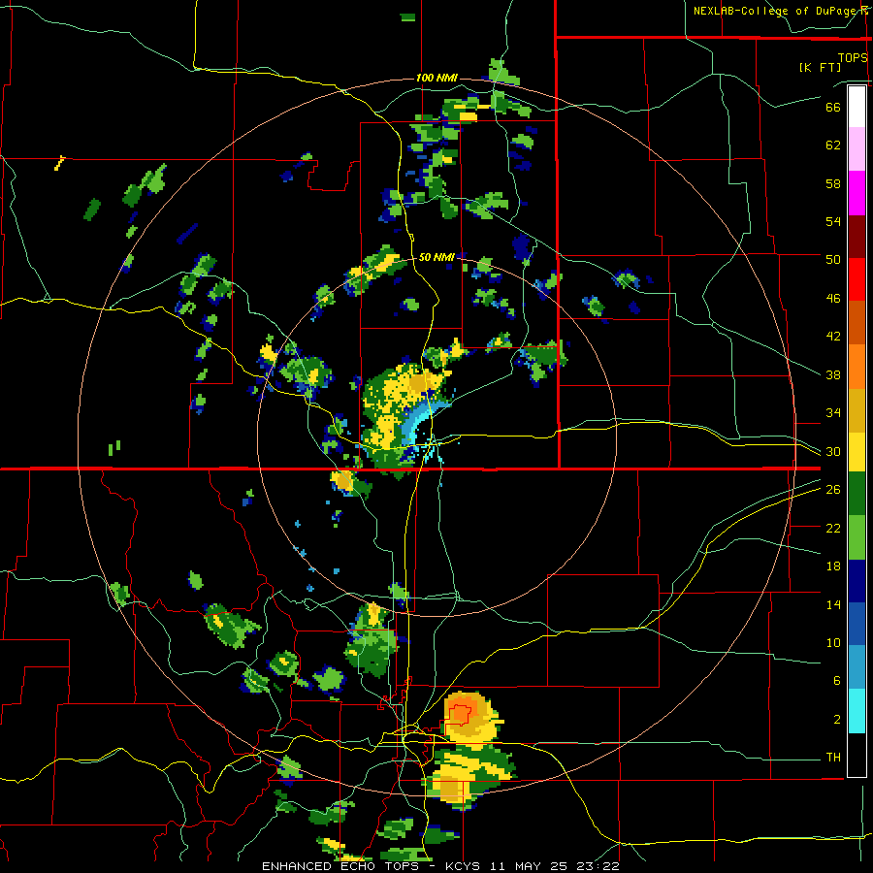Click the 14 value on the scale
This screenshot has height=873, width=873.
coord(833,604)
